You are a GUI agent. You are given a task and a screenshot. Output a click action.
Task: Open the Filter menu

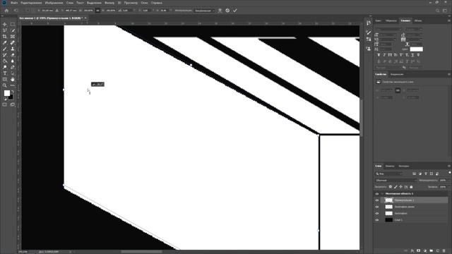(109, 3)
